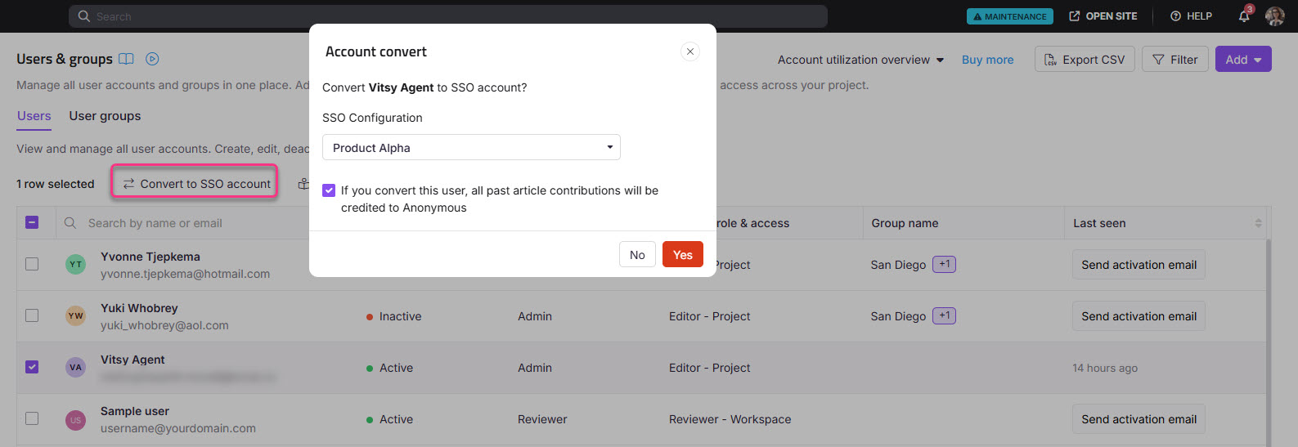Focus the top Search field

point(448,16)
